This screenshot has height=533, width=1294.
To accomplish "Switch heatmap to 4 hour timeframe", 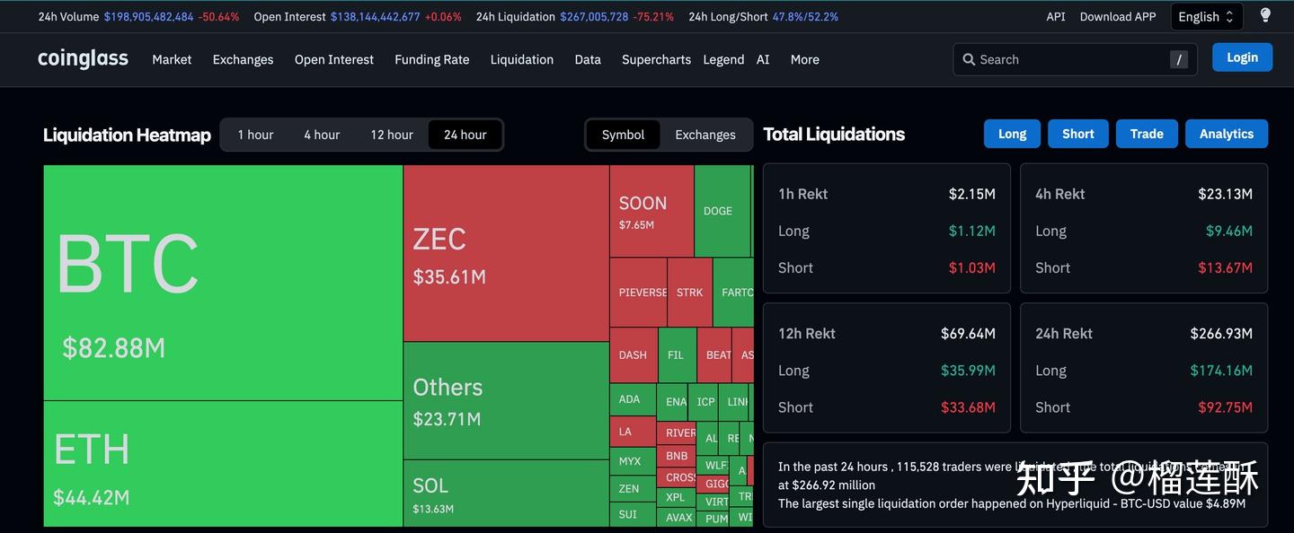I will pos(321,134).
